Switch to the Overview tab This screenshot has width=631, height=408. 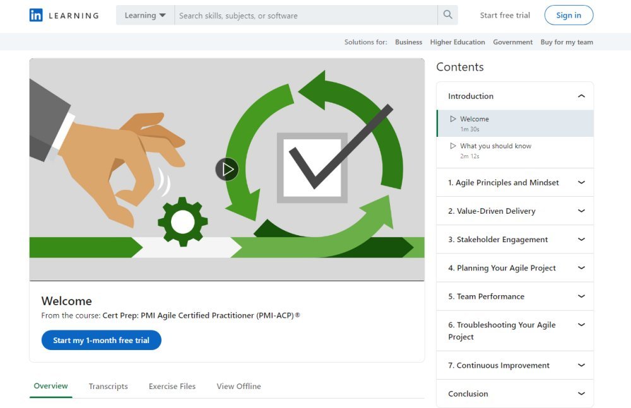click(50, 386)
